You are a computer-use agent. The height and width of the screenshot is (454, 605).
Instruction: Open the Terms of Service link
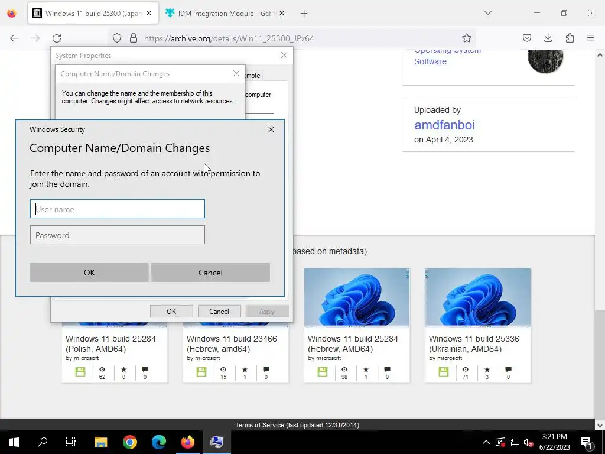(297, 425)
